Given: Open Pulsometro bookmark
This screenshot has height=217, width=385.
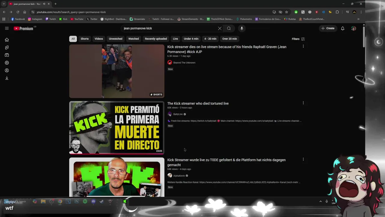Looking at the screenshot, I should [x=244, y=19].
